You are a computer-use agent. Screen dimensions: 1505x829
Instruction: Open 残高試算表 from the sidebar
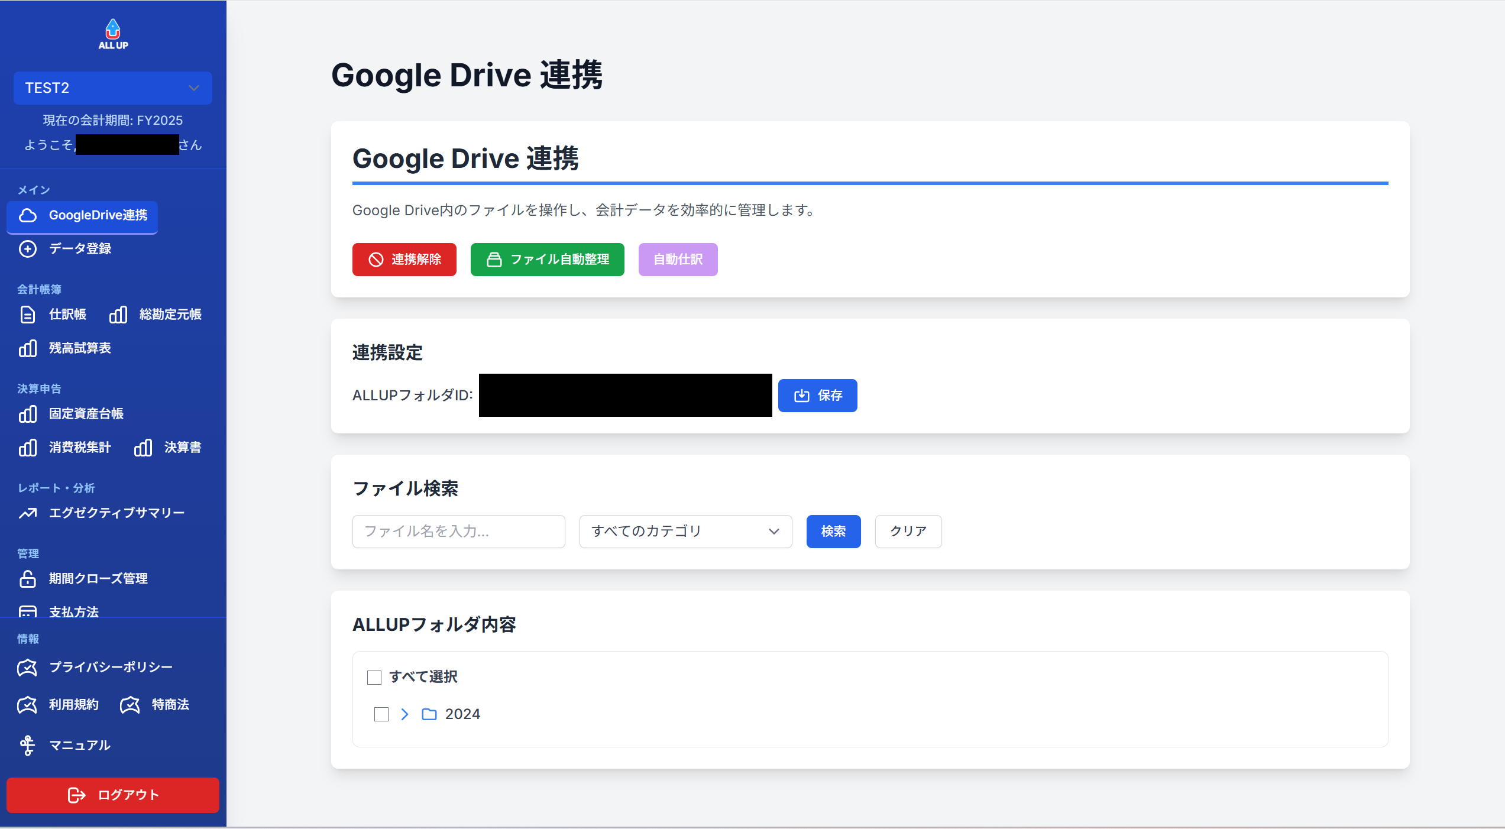[x=80, y=348]
